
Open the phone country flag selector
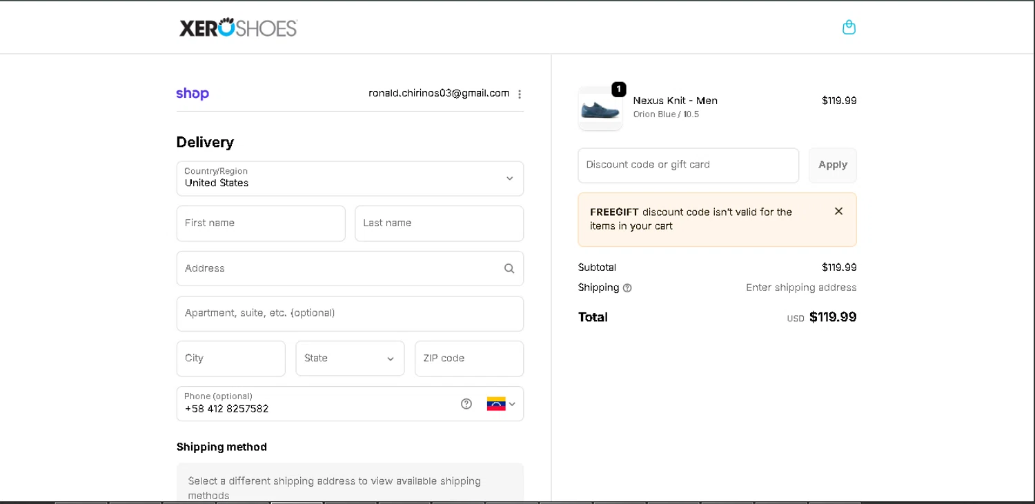[x=502, y=404]
